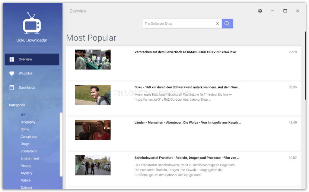The width and height of the screenshot is (309, 192).
Task: Click the Downloads clipboard icon
Action: tap(12, 87)
